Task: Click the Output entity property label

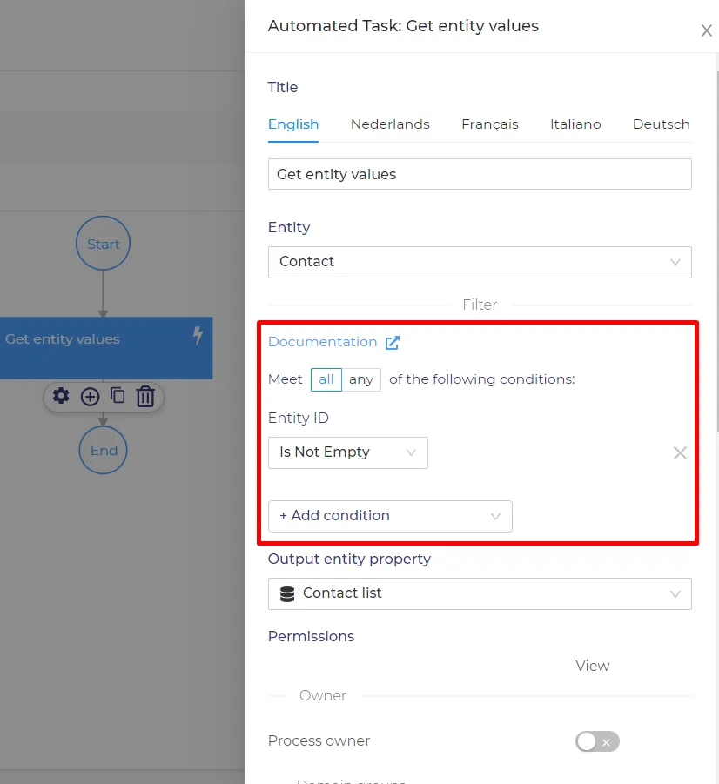Action: point(349,559)
